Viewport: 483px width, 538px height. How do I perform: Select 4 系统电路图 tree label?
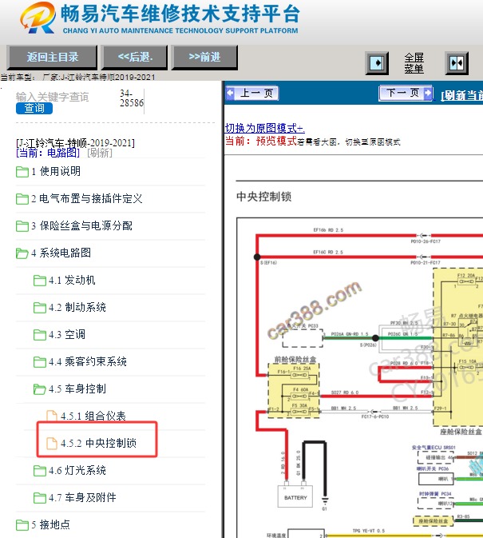(x=61, y=253)
